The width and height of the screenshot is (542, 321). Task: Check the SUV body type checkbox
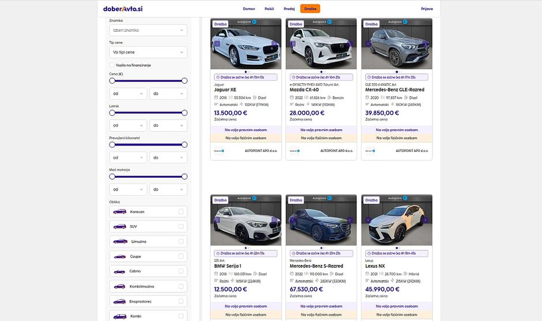[x=181, y=226]
